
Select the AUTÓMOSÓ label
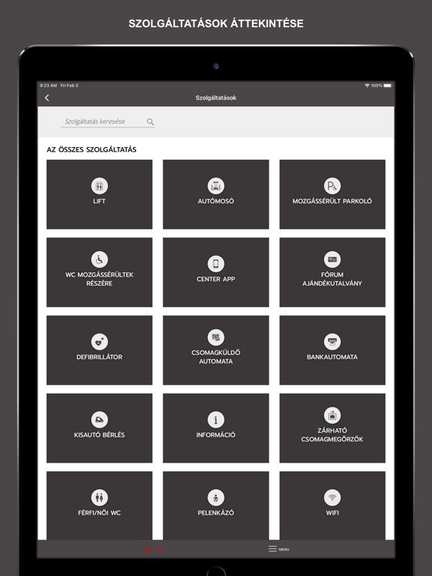click(x=216, y=201)
